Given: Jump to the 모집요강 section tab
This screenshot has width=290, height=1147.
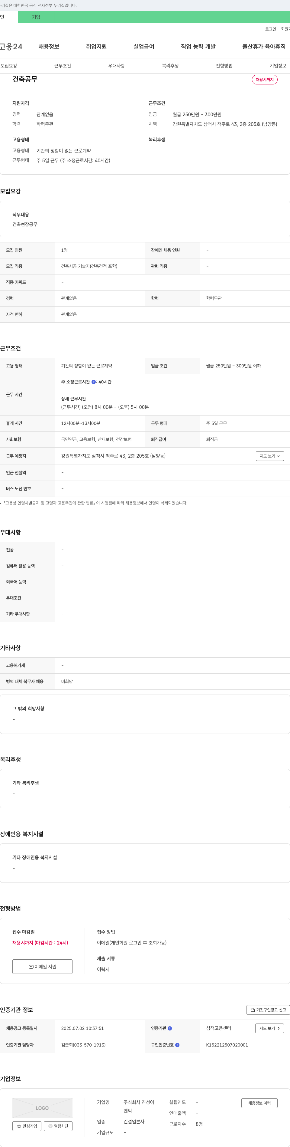Looking at the screenshot, I should point(9,66).
